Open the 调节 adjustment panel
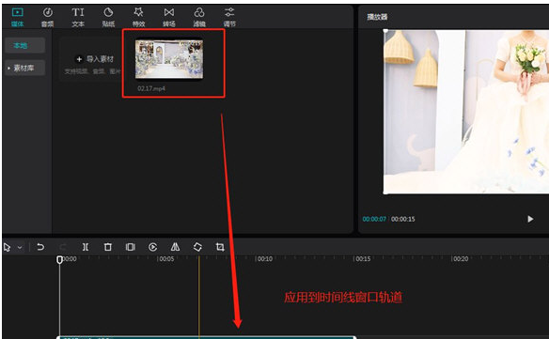The height and width of the screenshot is (339, 549). tap(229, 17)
